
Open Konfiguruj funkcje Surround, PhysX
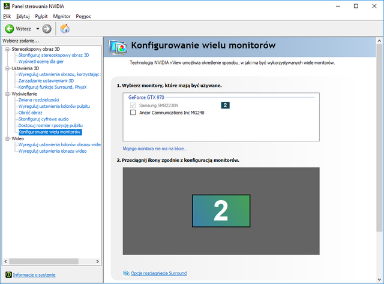click(52, 87)
